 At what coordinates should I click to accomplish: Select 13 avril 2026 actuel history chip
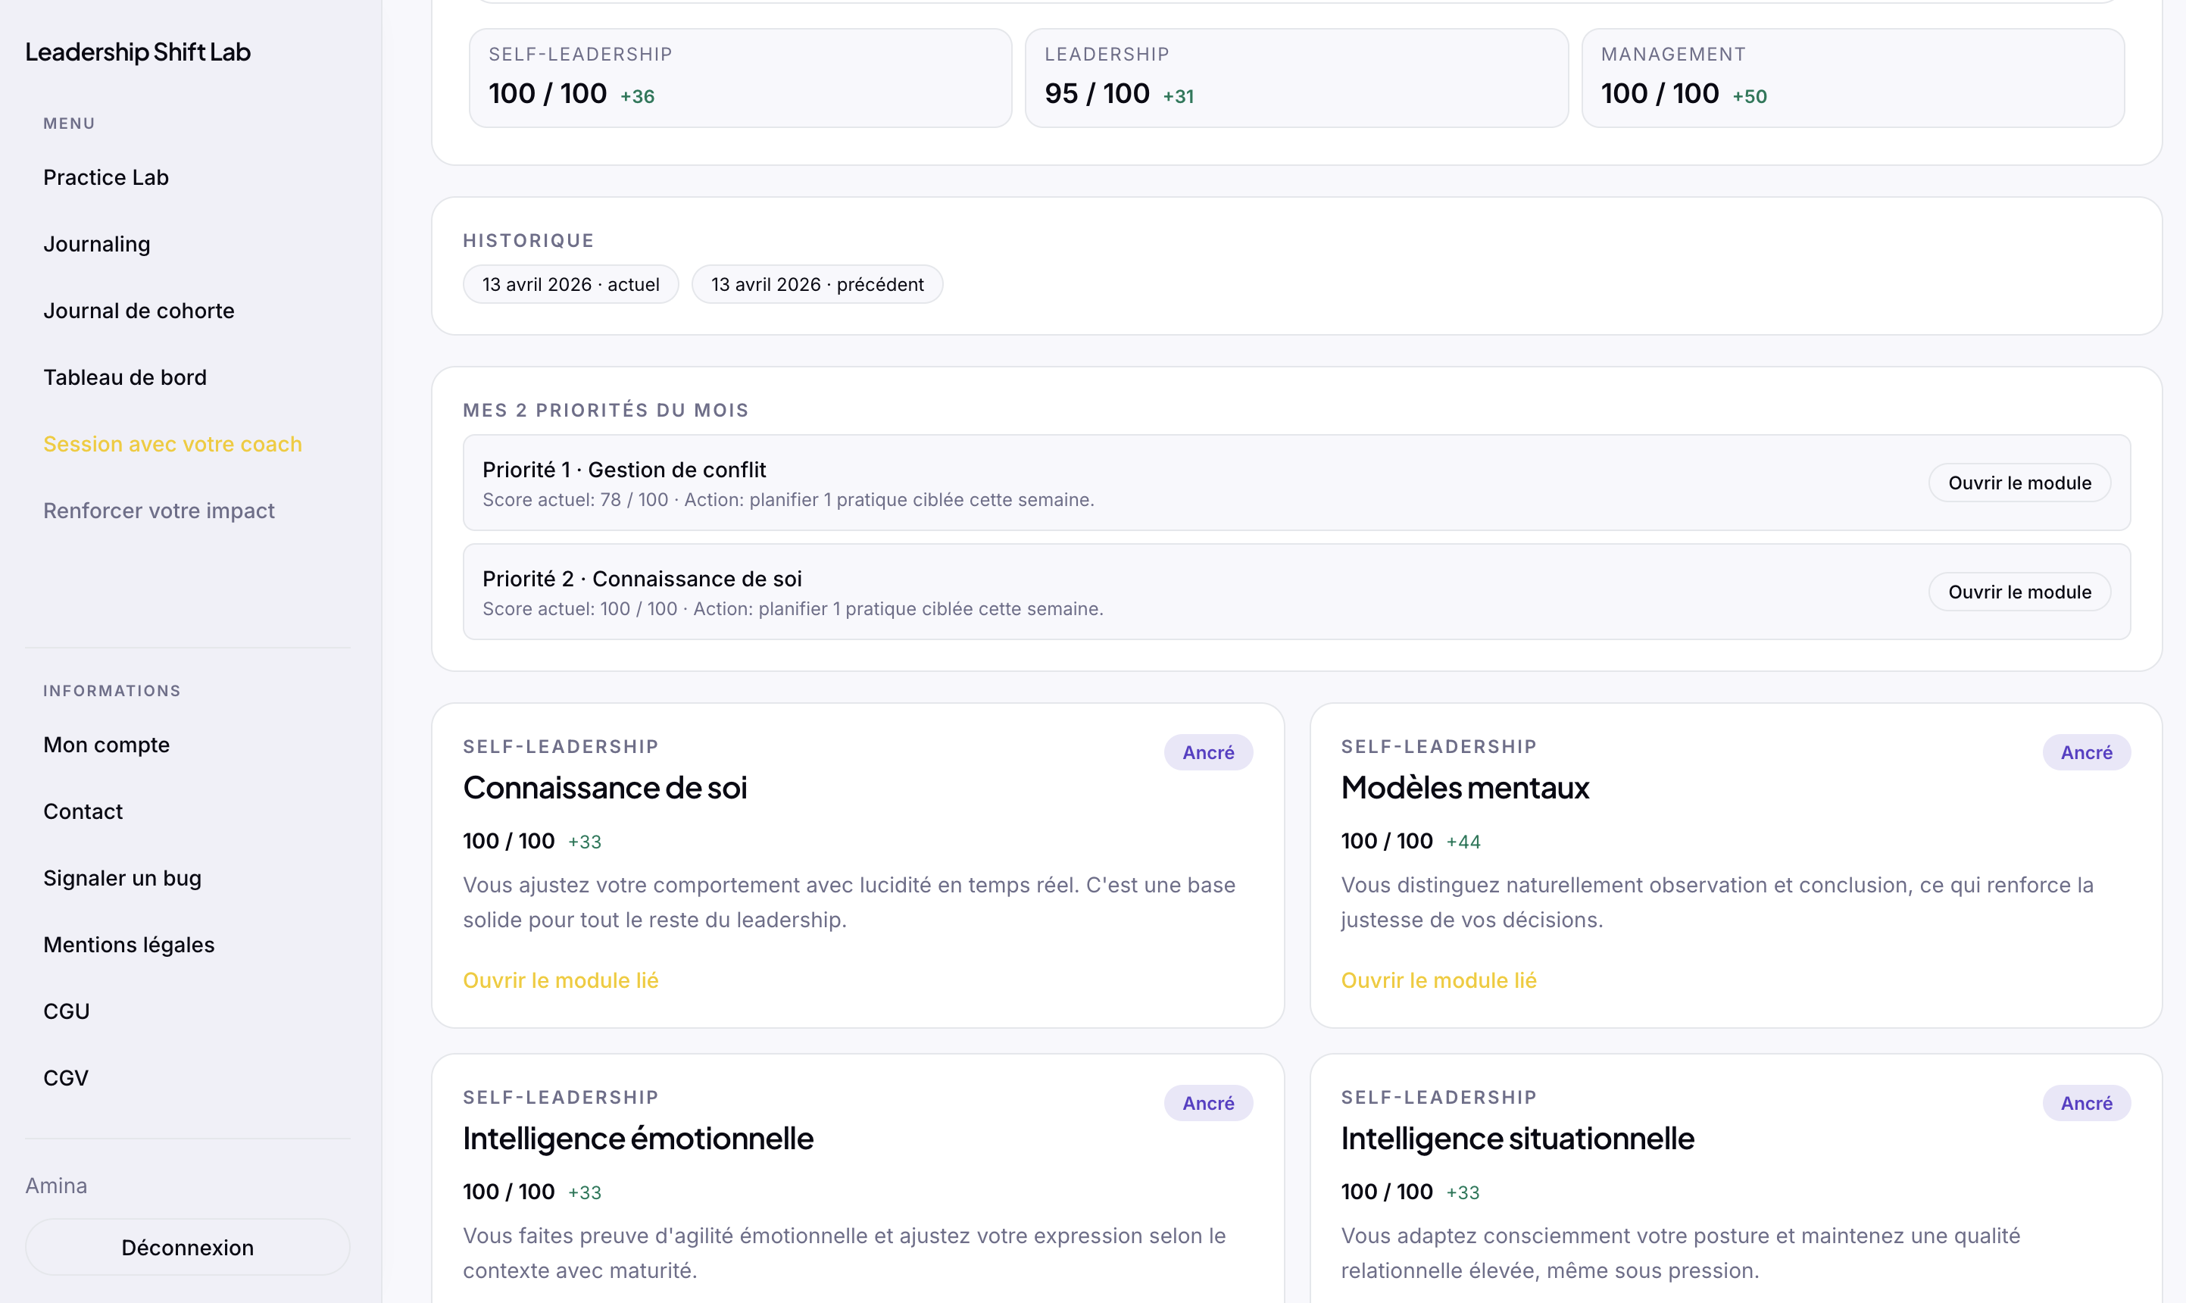(x=570, y=285)
